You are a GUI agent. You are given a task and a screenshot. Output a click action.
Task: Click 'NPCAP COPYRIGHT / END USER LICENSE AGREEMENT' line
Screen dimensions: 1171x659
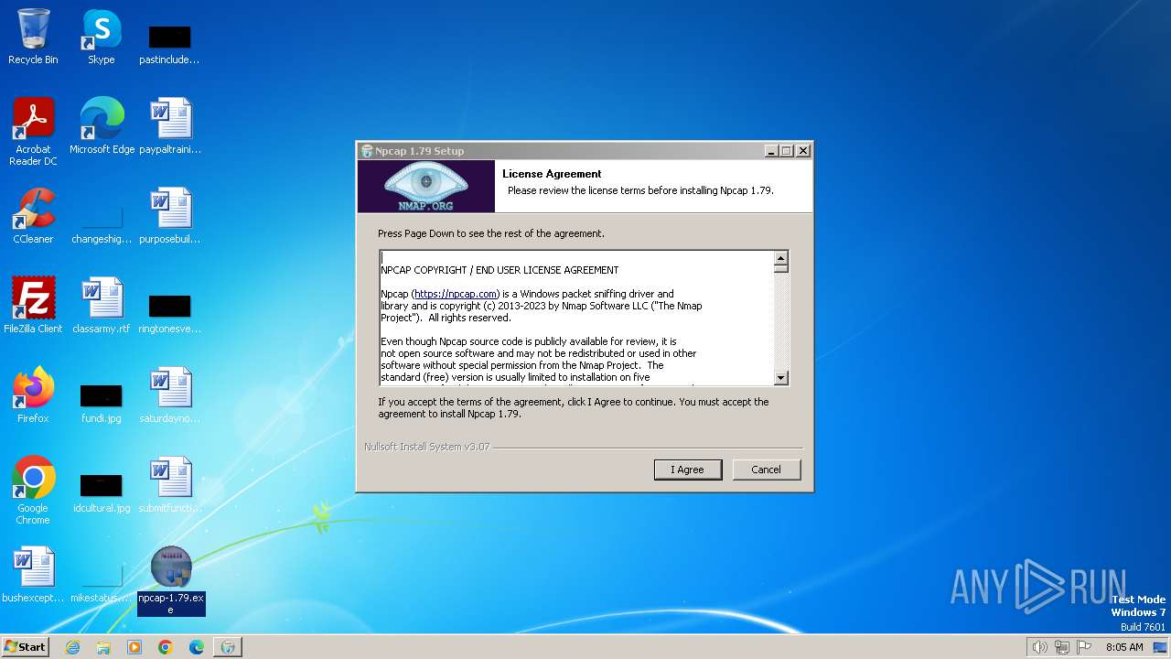click(500, 270)
